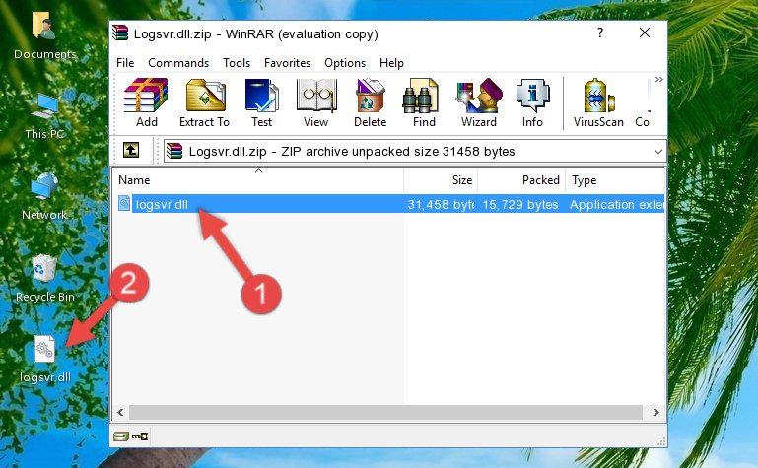Close the WinRAR window
758x468 pixels.
(645, 33)
